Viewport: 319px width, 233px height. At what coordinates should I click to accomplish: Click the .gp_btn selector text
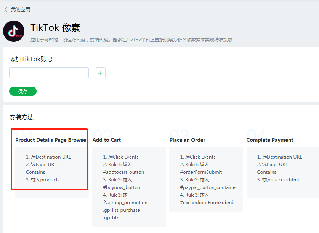pos(111,218)
